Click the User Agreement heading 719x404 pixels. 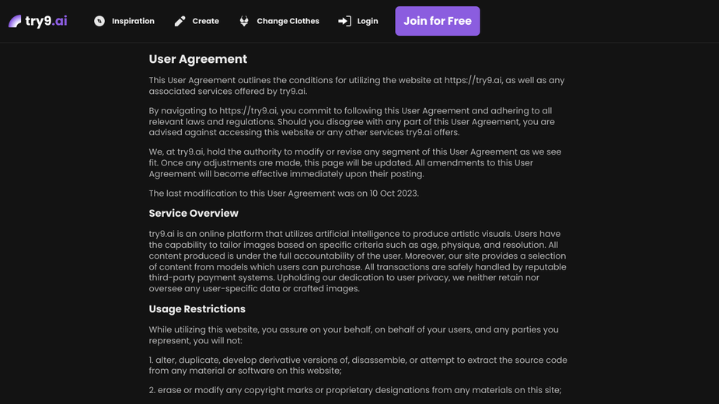point(197,59)
